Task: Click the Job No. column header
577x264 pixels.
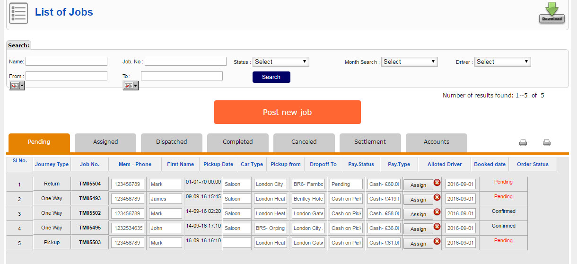Action: 90,165
